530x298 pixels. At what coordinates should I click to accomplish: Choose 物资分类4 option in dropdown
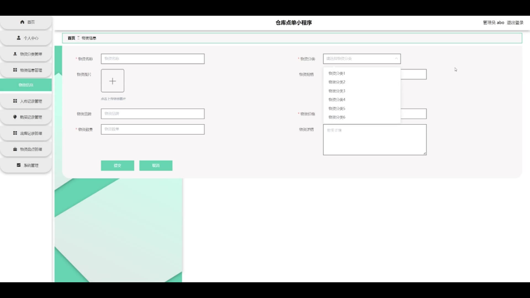point(336,100)
